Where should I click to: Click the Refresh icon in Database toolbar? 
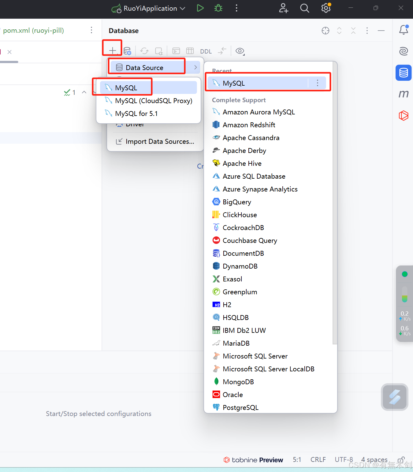click(x=144, y=51)
